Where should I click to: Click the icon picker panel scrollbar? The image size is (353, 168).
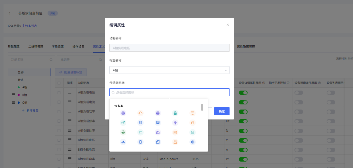(x=202, y=107)
